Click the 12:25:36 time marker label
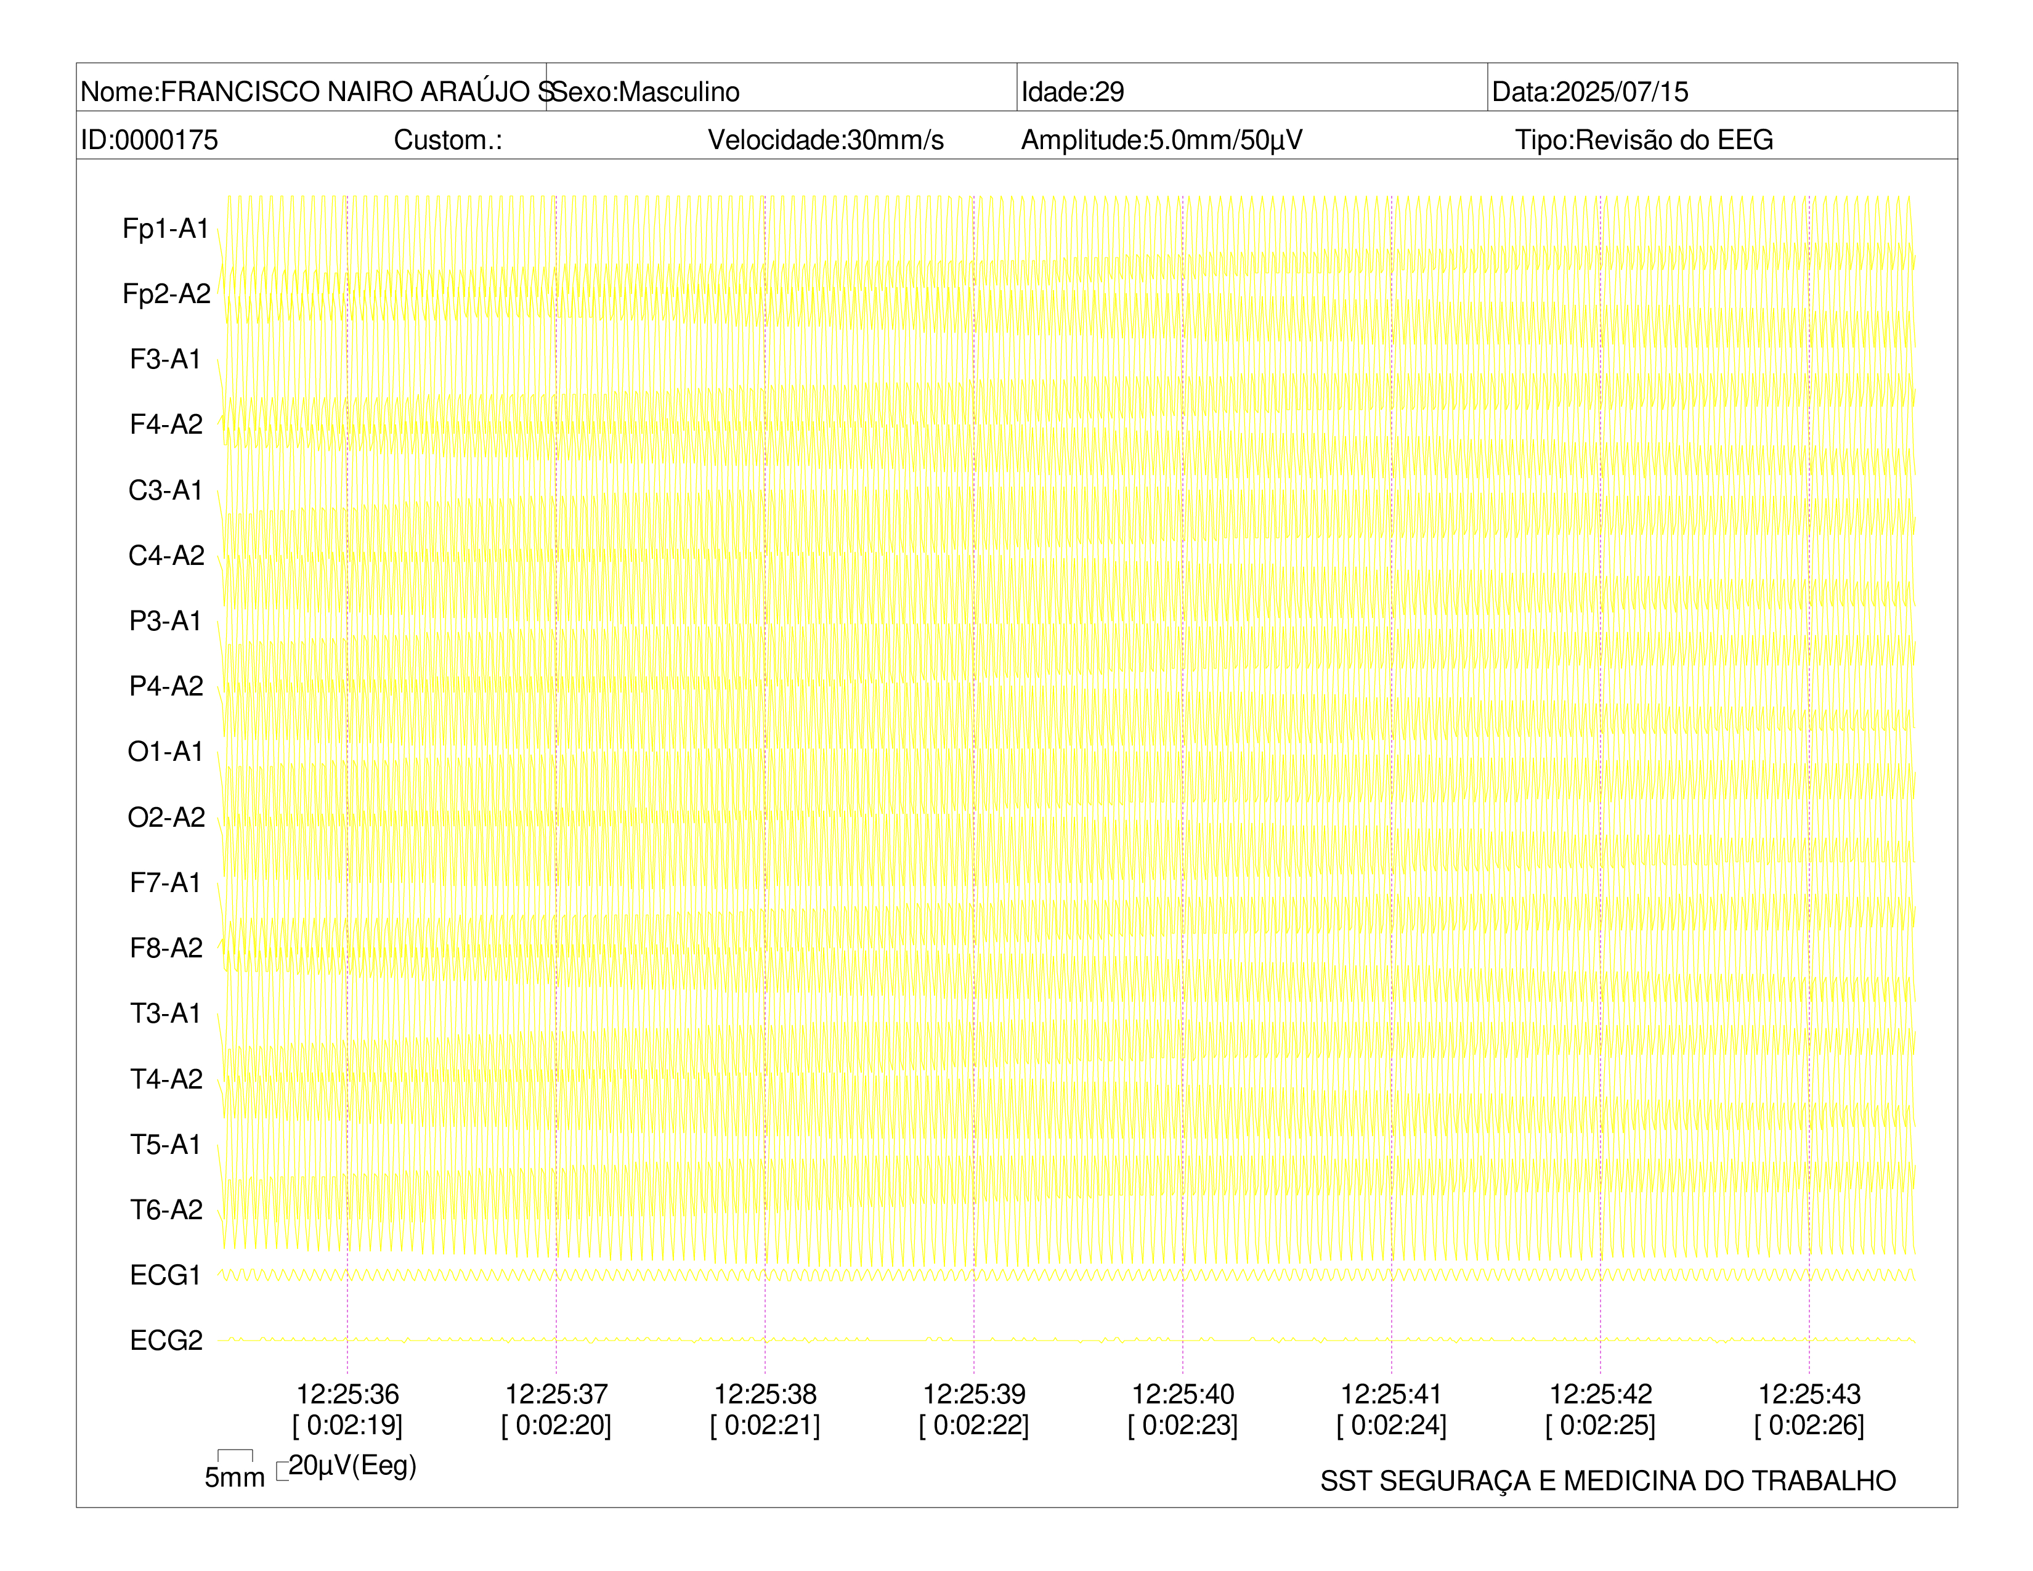Viewport: 2033px width, 1571px height. pyautogui.click(x=347, y=1394)
